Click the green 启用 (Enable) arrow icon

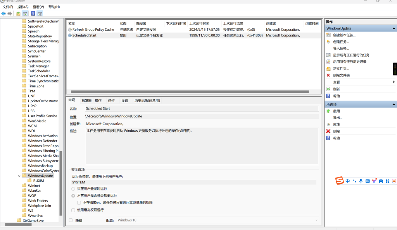coord(328,111)
